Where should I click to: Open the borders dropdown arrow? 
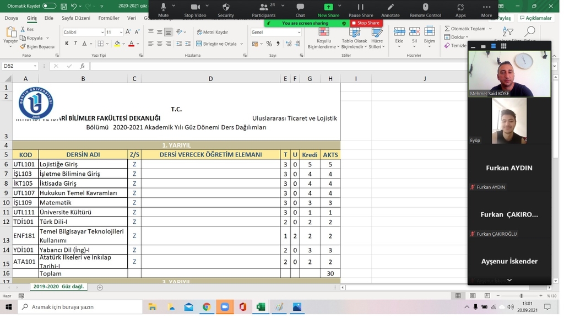click(x=107, y=44)
